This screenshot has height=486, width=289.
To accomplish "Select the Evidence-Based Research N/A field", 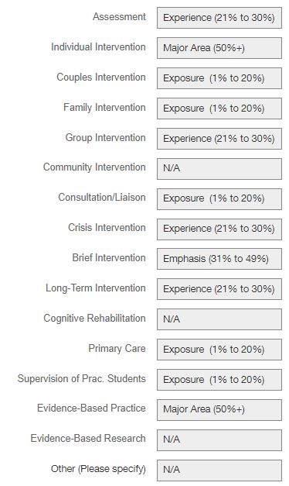I will tap(219, 440).
